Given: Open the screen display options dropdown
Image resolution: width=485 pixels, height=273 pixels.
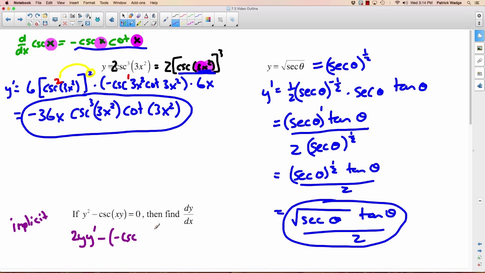Looking at the screenshot, I should pos(55,19).
